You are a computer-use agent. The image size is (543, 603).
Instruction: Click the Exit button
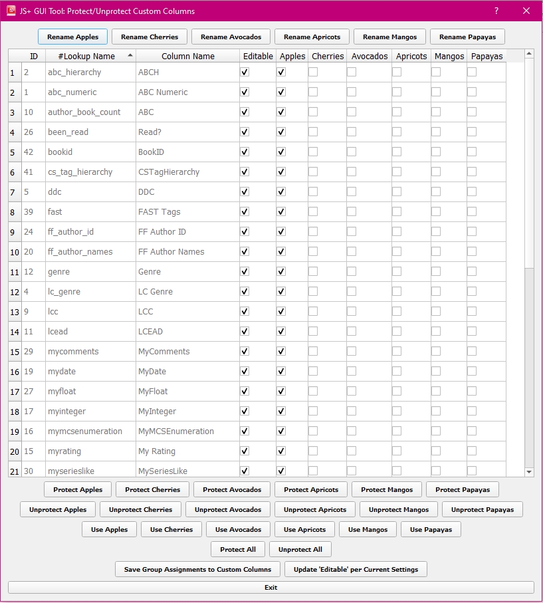pos(271,588)
